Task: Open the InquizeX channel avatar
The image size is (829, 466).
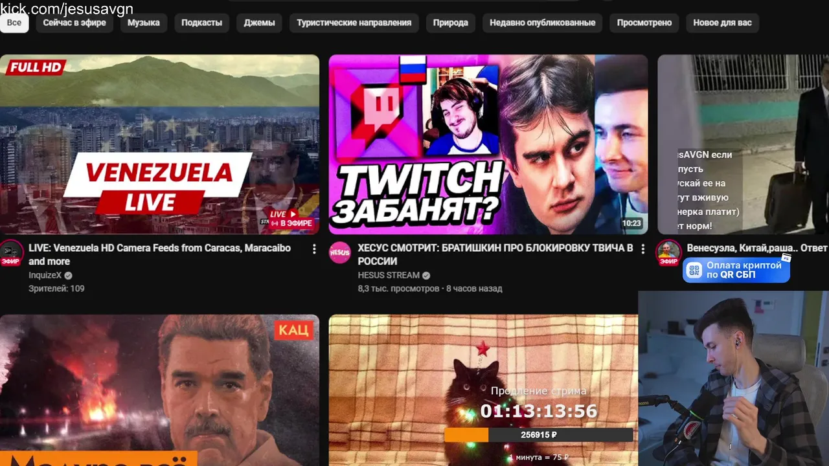Action: [11, 252]
